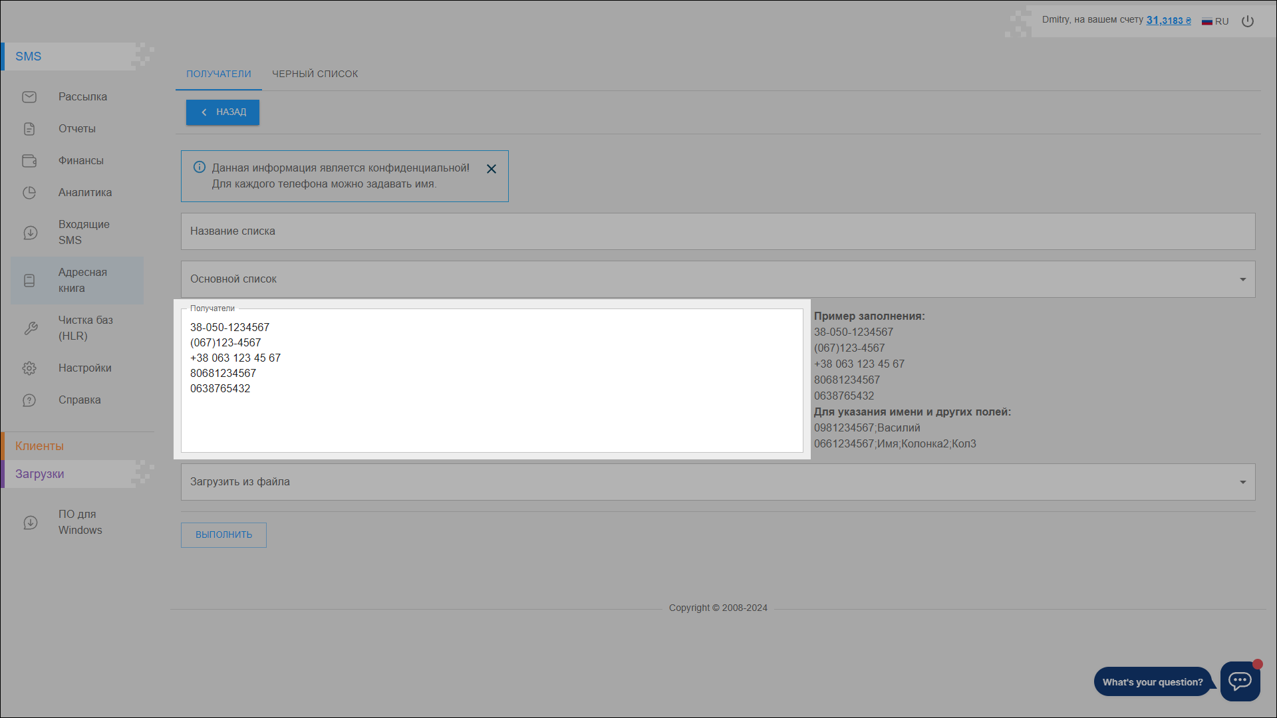Switch to Черный список tab

pyautogui.click(x=315, y=74)
